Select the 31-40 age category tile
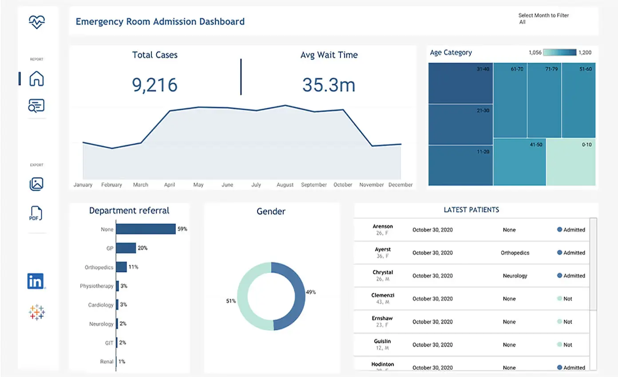618x377 pixels. pos(460,83)
